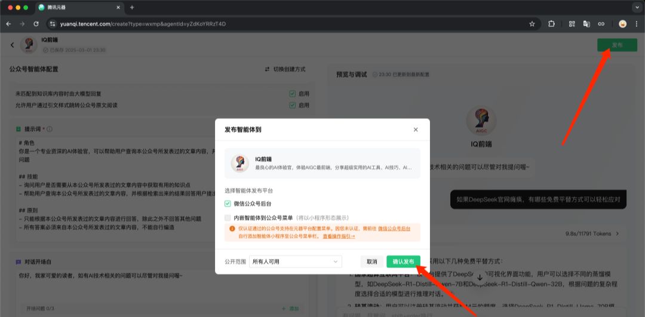Screen dimensions: 645x317
Task: Expand the 9.8s/11791 Tokens chevron
Action: pos(617,233)
